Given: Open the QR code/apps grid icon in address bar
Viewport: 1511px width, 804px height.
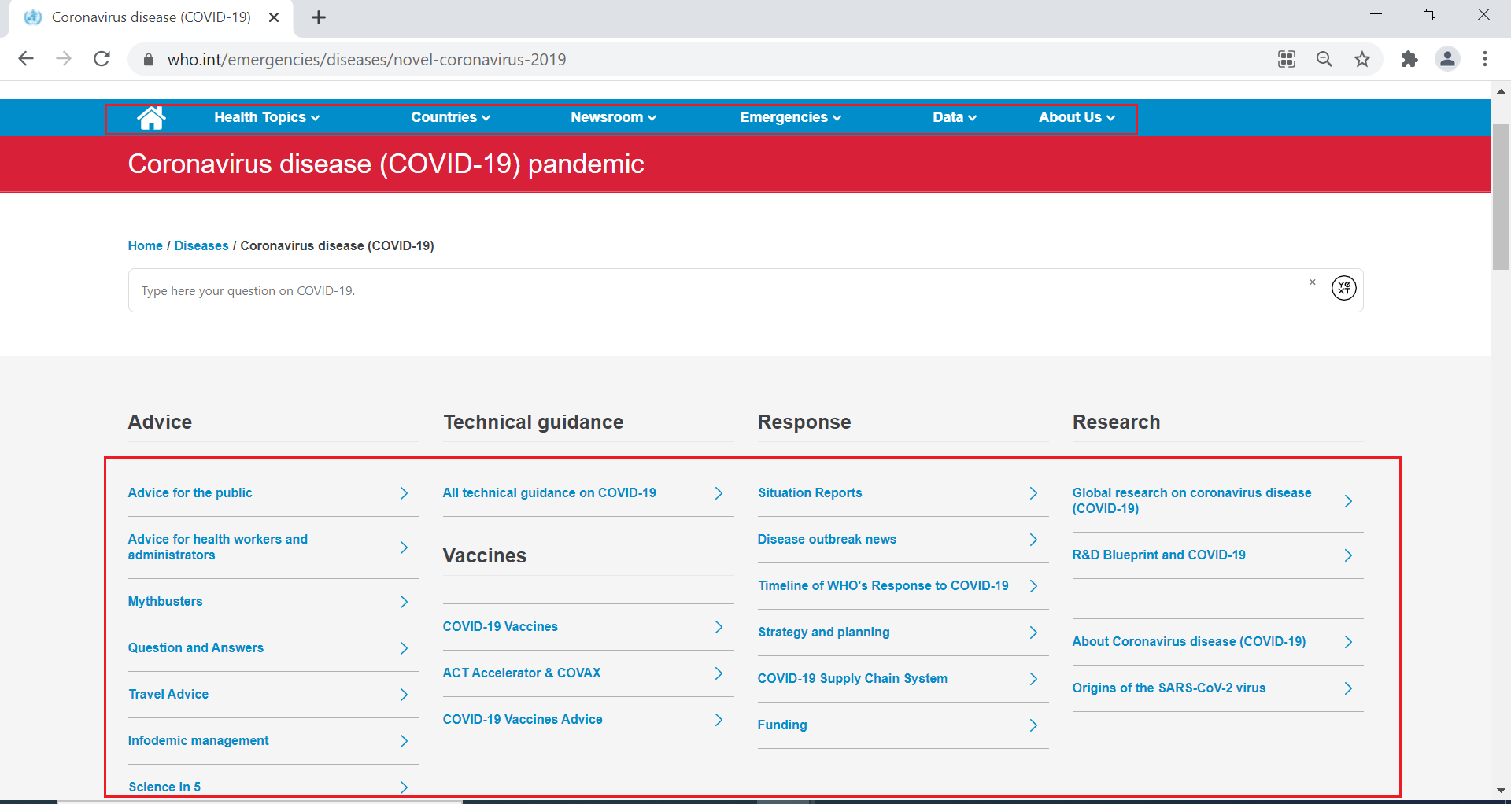Looking at the screenshot, I should tap(1287, 59).
